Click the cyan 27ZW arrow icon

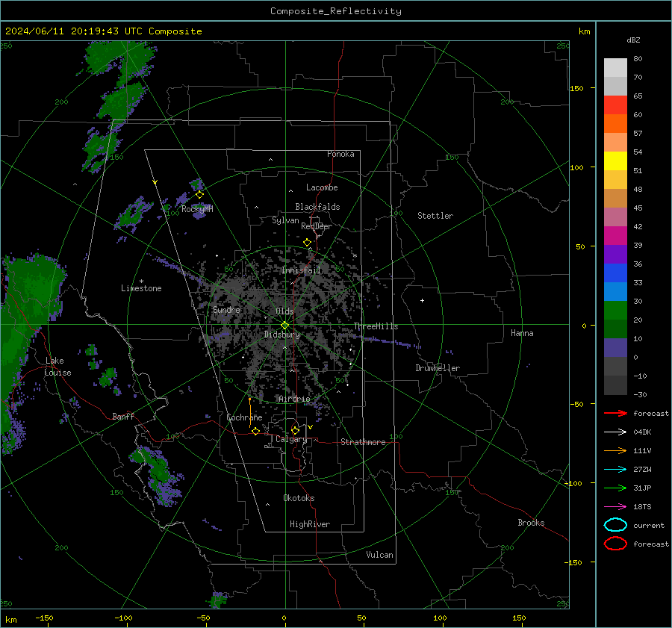point(615,470)
